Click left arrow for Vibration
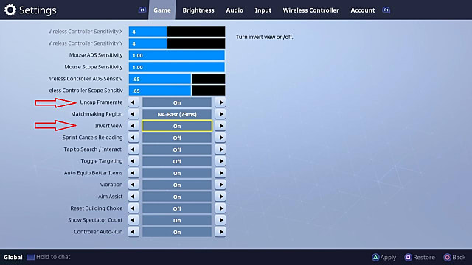The image size is (472, 265). click(x=133, y=185)
